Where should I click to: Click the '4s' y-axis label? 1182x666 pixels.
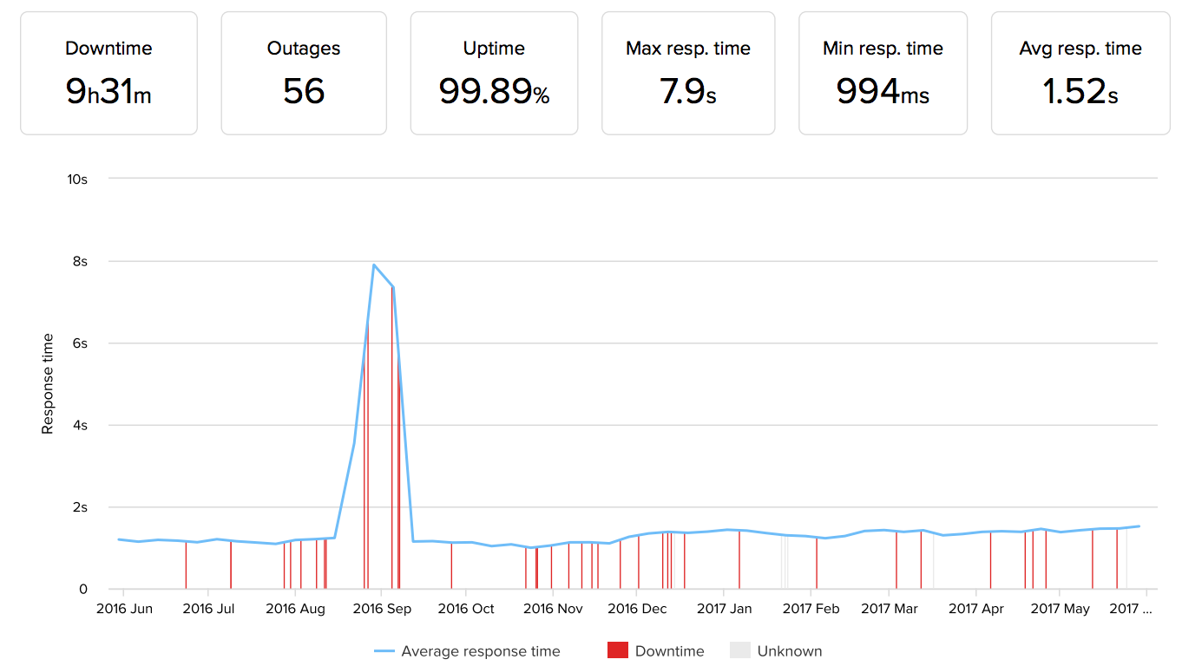[x=81, y=425]
